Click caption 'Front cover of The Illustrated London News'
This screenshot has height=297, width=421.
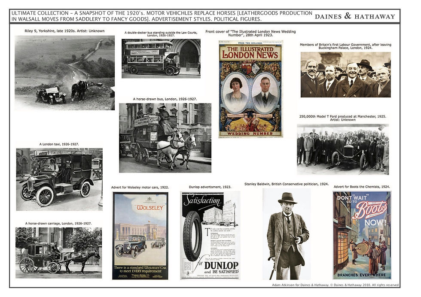tap(250, 33)
